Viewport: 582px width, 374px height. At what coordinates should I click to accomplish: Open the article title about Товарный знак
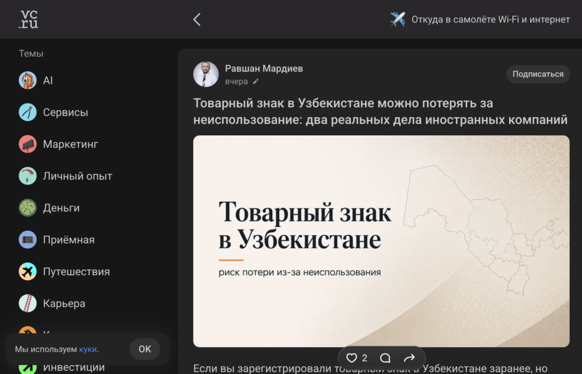[x=380, y=111]
